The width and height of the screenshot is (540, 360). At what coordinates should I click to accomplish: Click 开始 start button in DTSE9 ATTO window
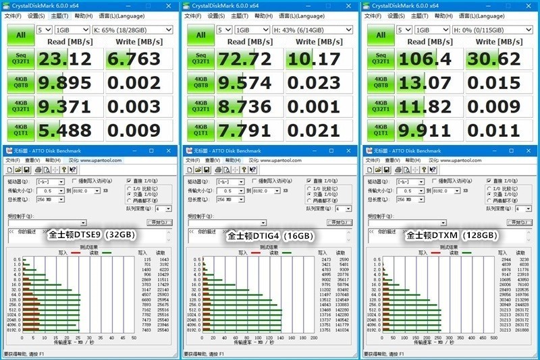(159, 222)
